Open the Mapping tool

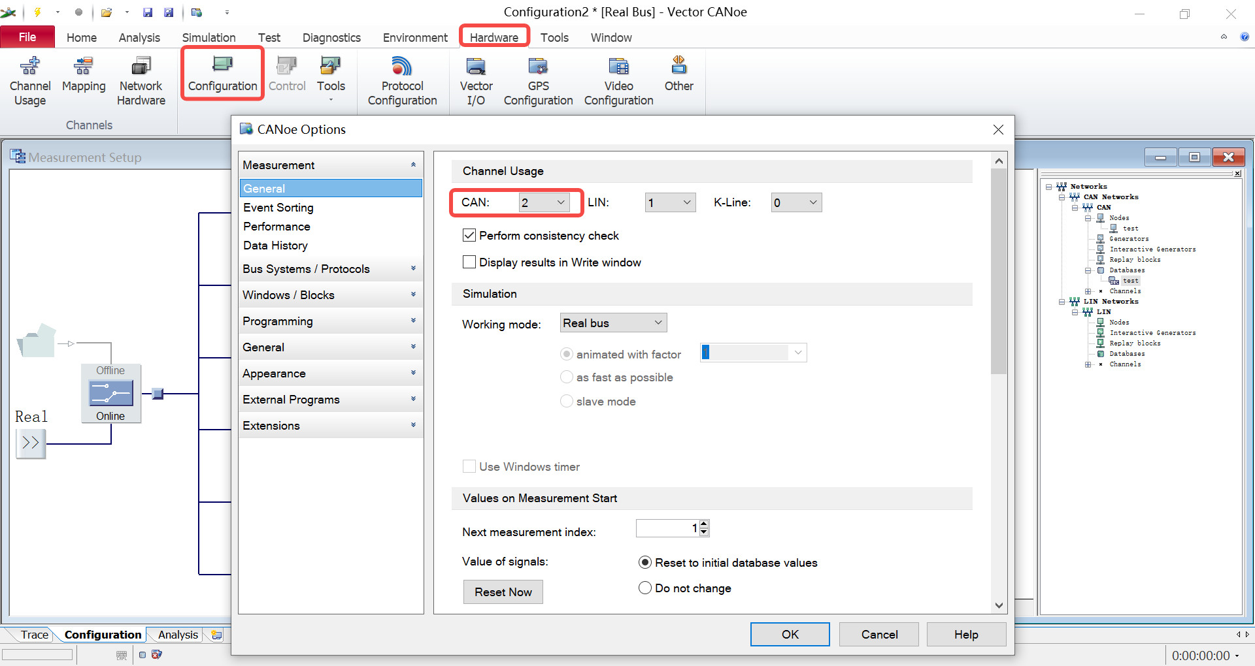[x=84, y=74]
